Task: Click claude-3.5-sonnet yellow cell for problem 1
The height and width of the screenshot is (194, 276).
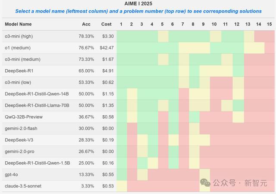Action: coord(122,186)
